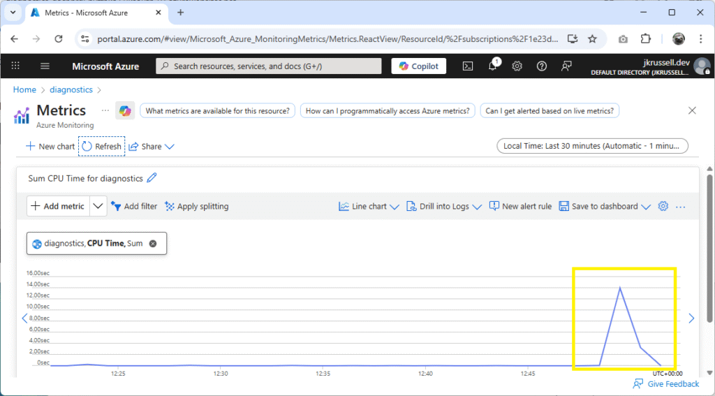Click the Copilot icon beside Metrics title
The image size is (715, 396).
click(125, 110)
